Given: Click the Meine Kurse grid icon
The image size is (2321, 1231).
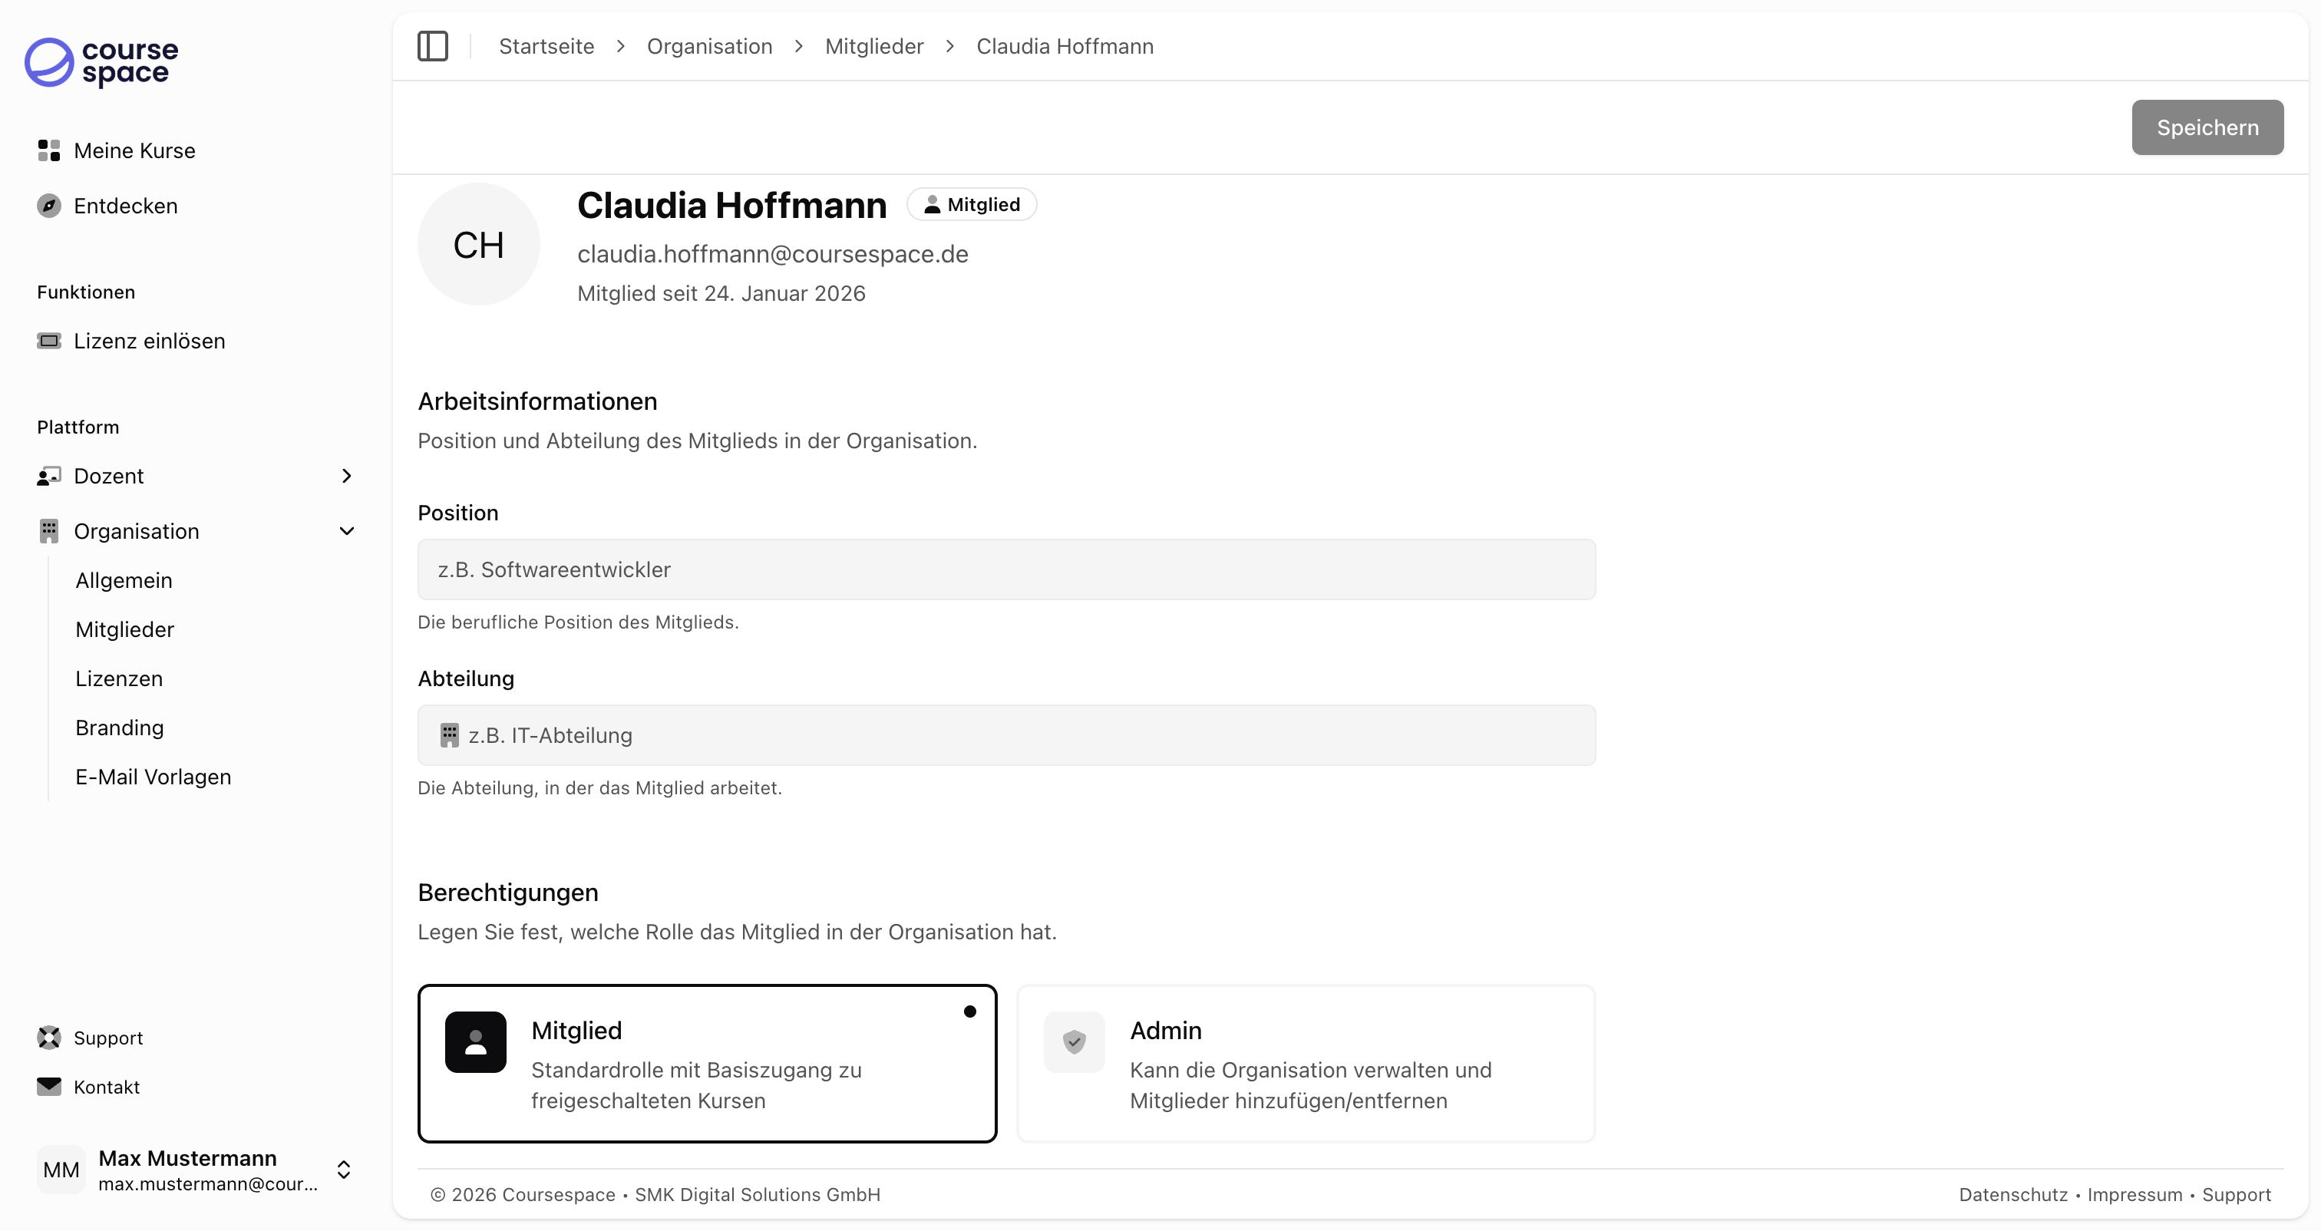Looking at the screenshot, I should [48, 150].
